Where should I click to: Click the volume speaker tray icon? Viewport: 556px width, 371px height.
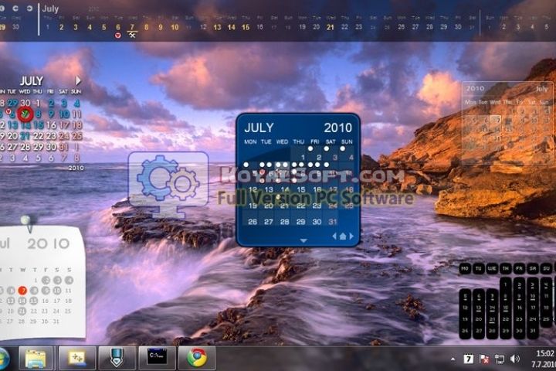(515, 359)
